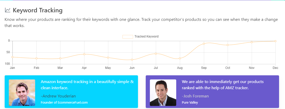This screenshot has width=285, height=109.
Task: Click the August data point on the line
Action: pyautogui.click(x=180, y=58)
